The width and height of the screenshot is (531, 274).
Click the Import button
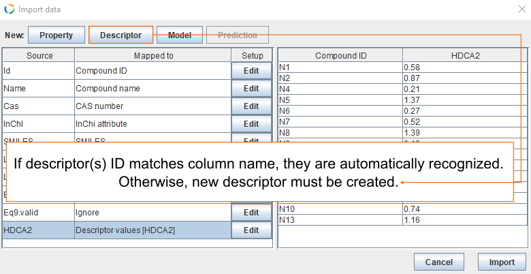click(x=501, y=262)
